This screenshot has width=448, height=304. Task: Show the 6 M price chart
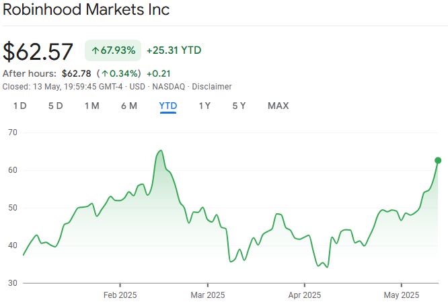pyautogui.click(x=129, y=106)
